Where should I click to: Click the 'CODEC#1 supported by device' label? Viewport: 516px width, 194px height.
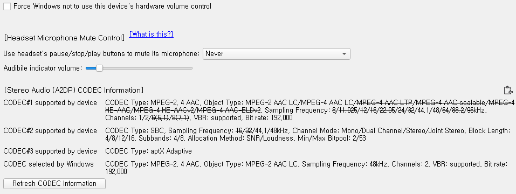[50, 102]
